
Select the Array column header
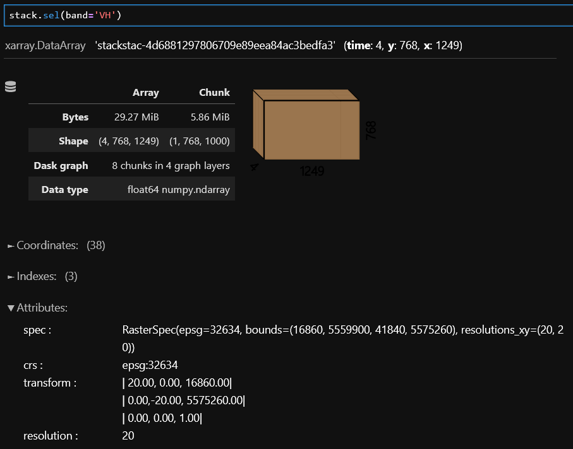click(145, 93)
